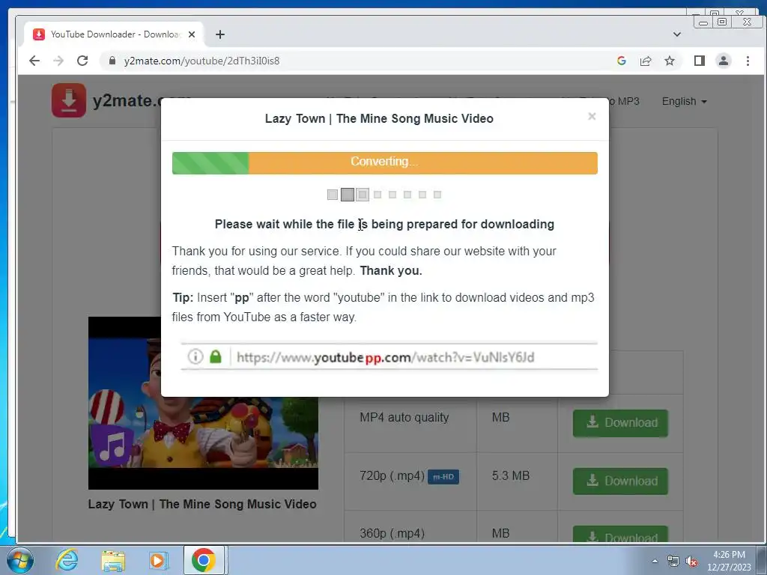Click the browser forward arrow
The image size is (767, 575).
tap(58, 61)
